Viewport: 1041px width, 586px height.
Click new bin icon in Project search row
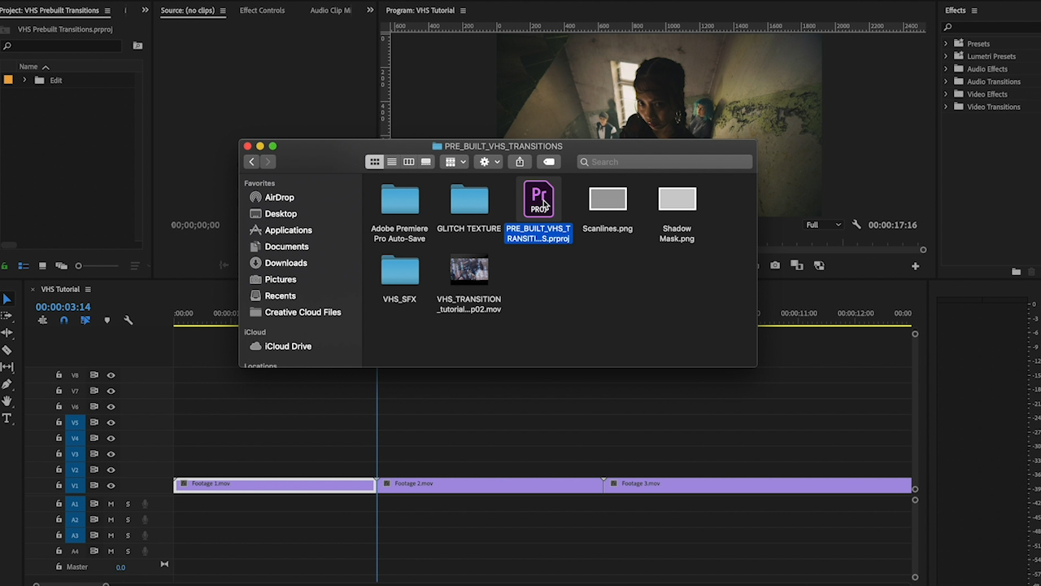point(137,46)
